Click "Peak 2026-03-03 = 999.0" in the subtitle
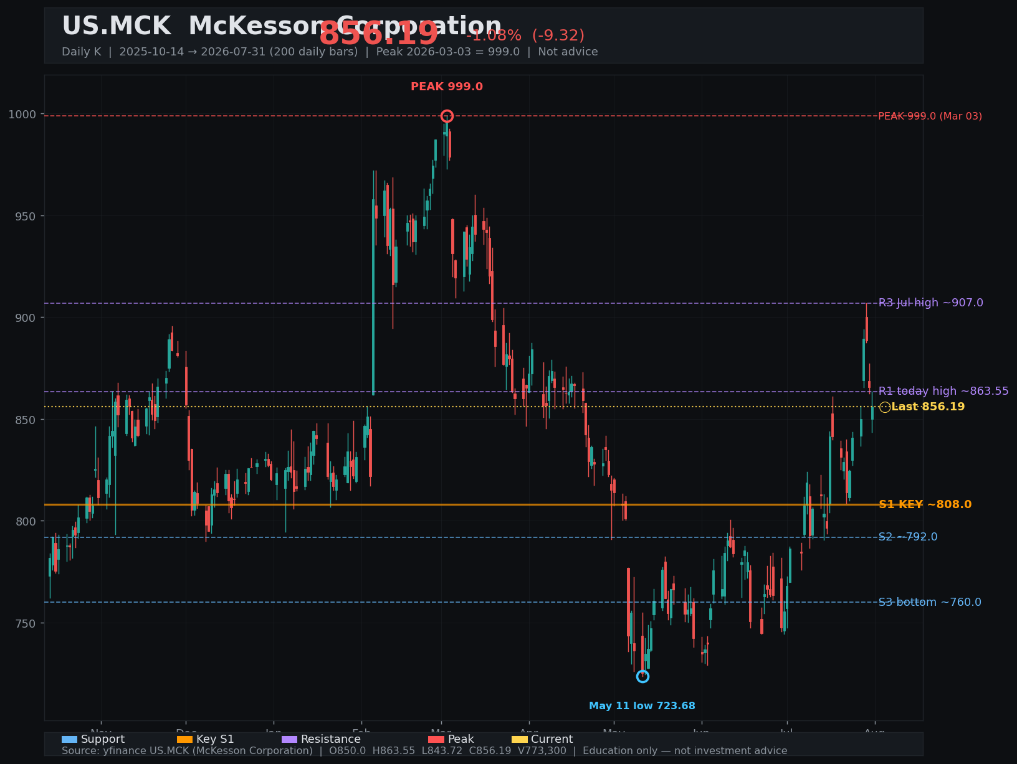 [x=448, y=52]
